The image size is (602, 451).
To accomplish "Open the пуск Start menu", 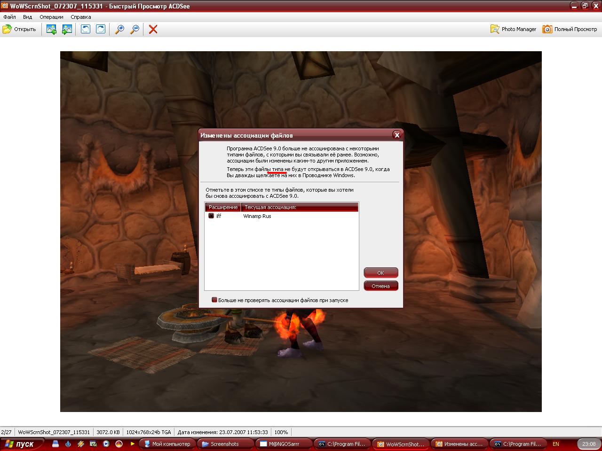I will pyautogui.click(x=23, y=444).
